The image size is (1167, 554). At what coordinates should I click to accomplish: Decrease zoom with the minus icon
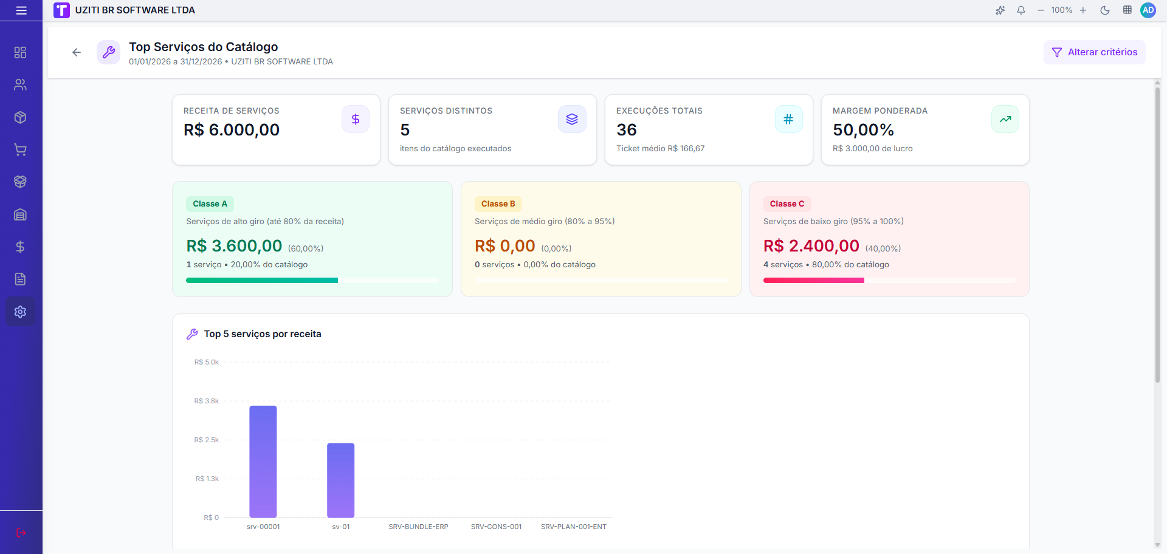pos(1041,10)
